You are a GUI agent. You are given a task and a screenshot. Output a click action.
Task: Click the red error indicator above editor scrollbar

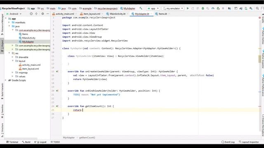[x=259, y=18]
